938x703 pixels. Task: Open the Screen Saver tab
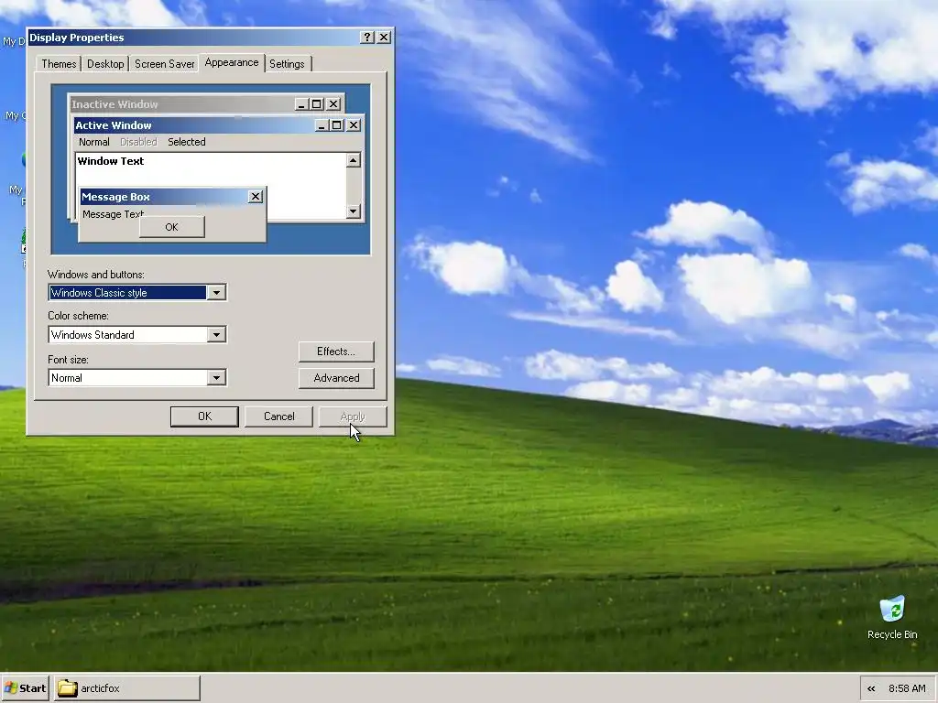click(x=165, y=64)
